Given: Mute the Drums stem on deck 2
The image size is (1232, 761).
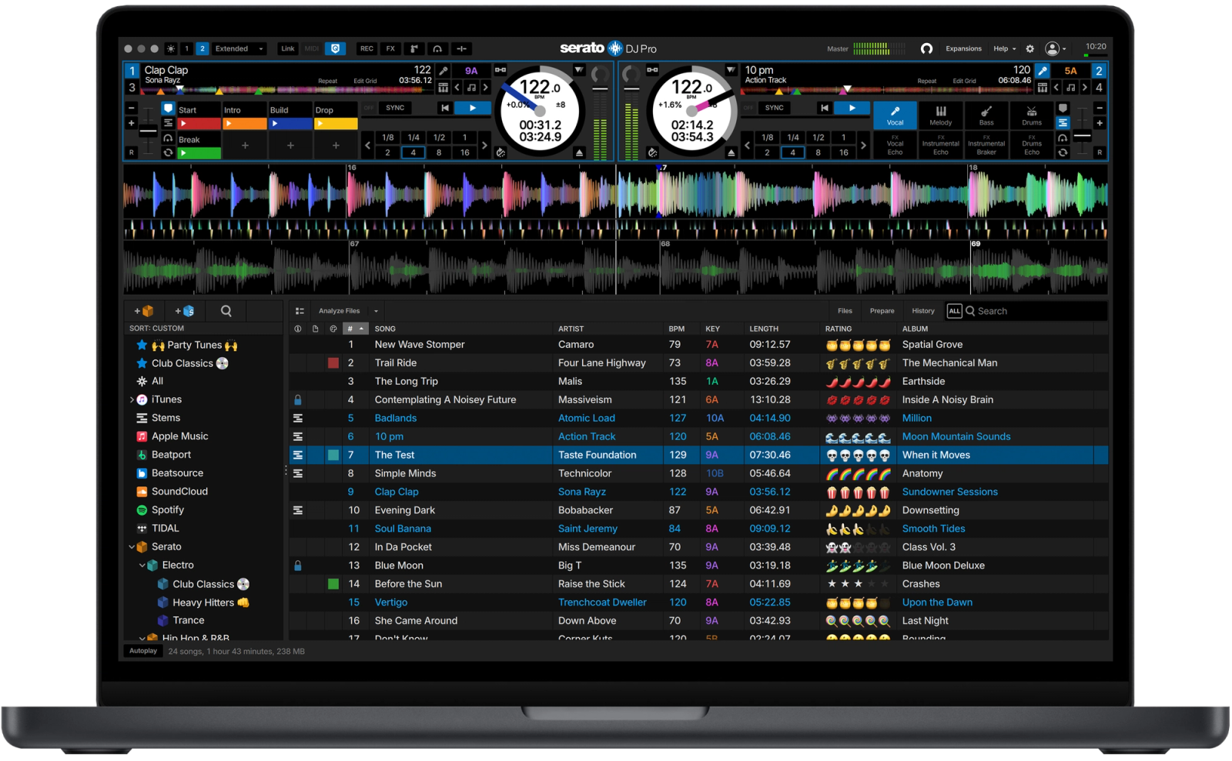Looking at the screenshot, I should click(1032, 116).
